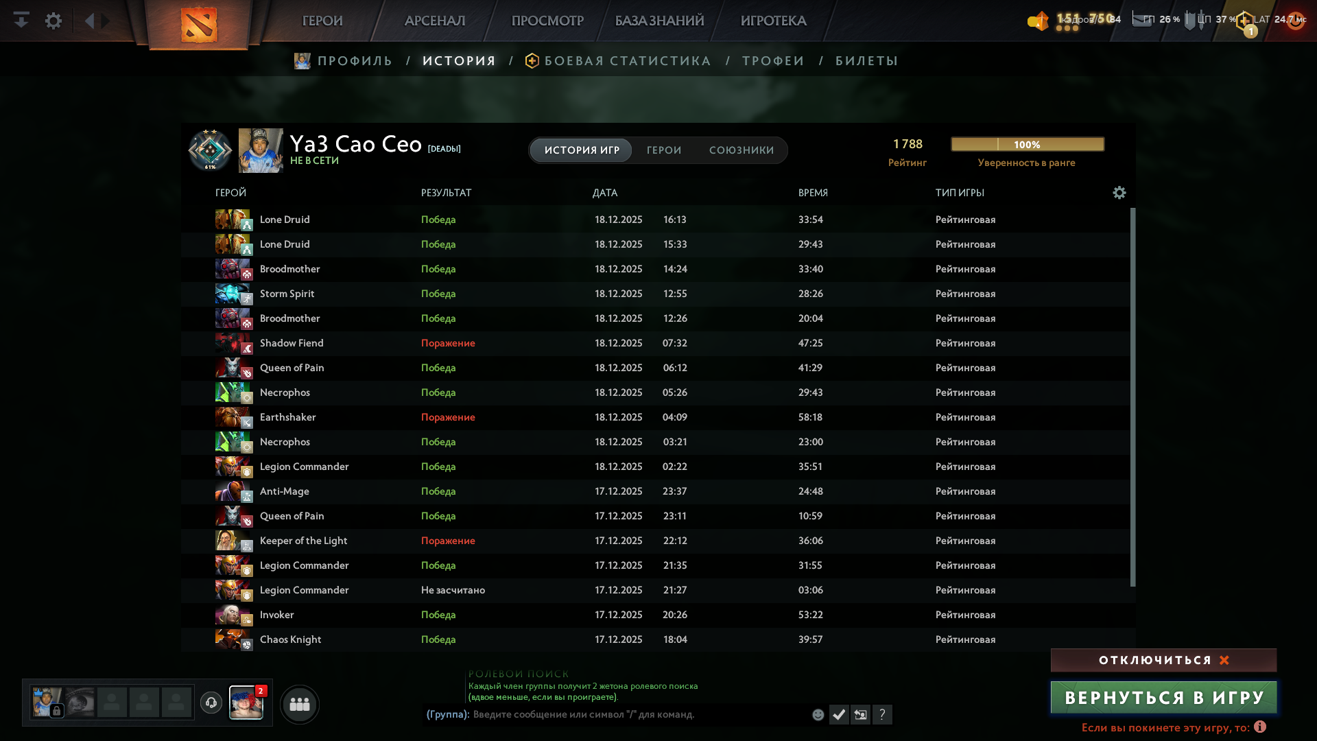Go forward with the right arrow

[x=106, y=21]
